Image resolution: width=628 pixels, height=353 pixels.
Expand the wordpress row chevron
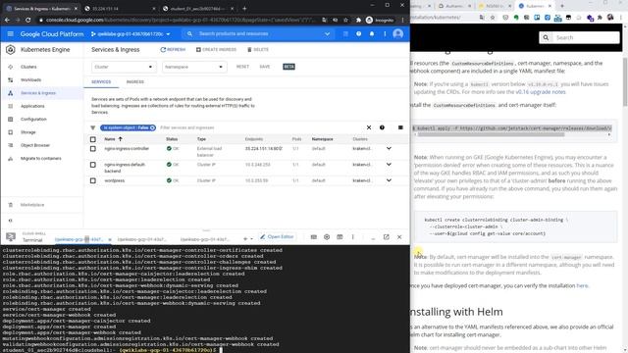[389, 180]
